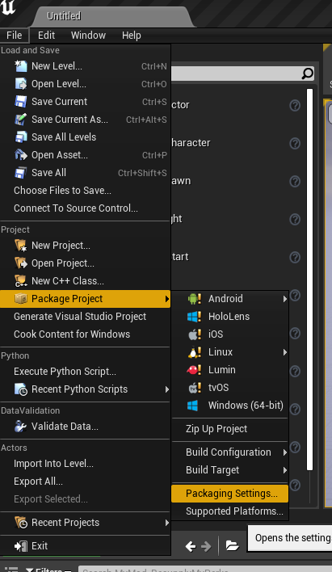Select Execute Python Script option
Viewport: 332px width, 572px height.
(x=86, y=372)
